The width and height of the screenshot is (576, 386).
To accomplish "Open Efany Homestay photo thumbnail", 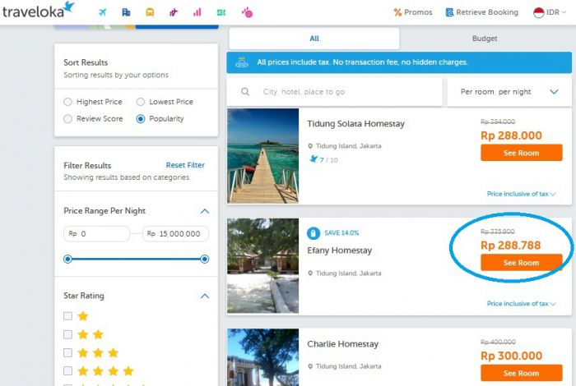I will pyautogui.click(x=263, y=266).
